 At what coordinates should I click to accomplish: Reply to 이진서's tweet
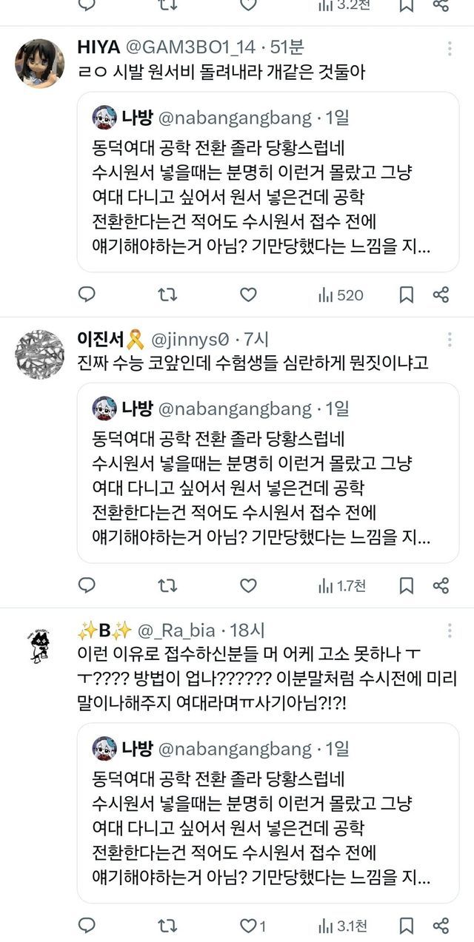87,586
